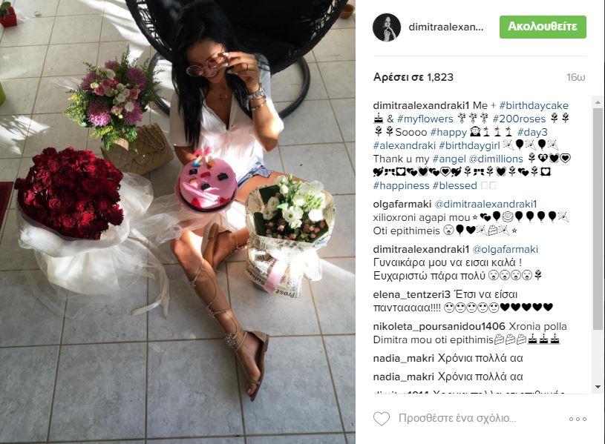Open nikoleta_poursanidou1406 commenter profile
The image size is (605, 444).
point(439,326)
